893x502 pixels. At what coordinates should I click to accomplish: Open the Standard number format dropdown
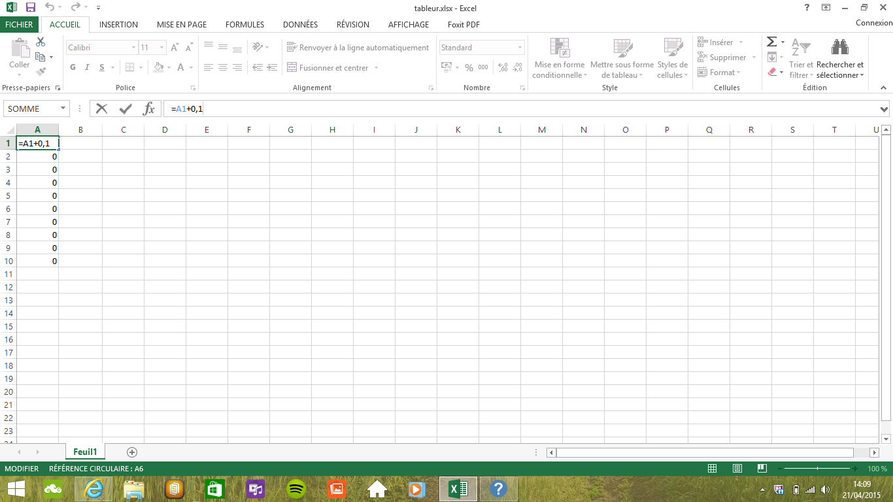(520, 48)
